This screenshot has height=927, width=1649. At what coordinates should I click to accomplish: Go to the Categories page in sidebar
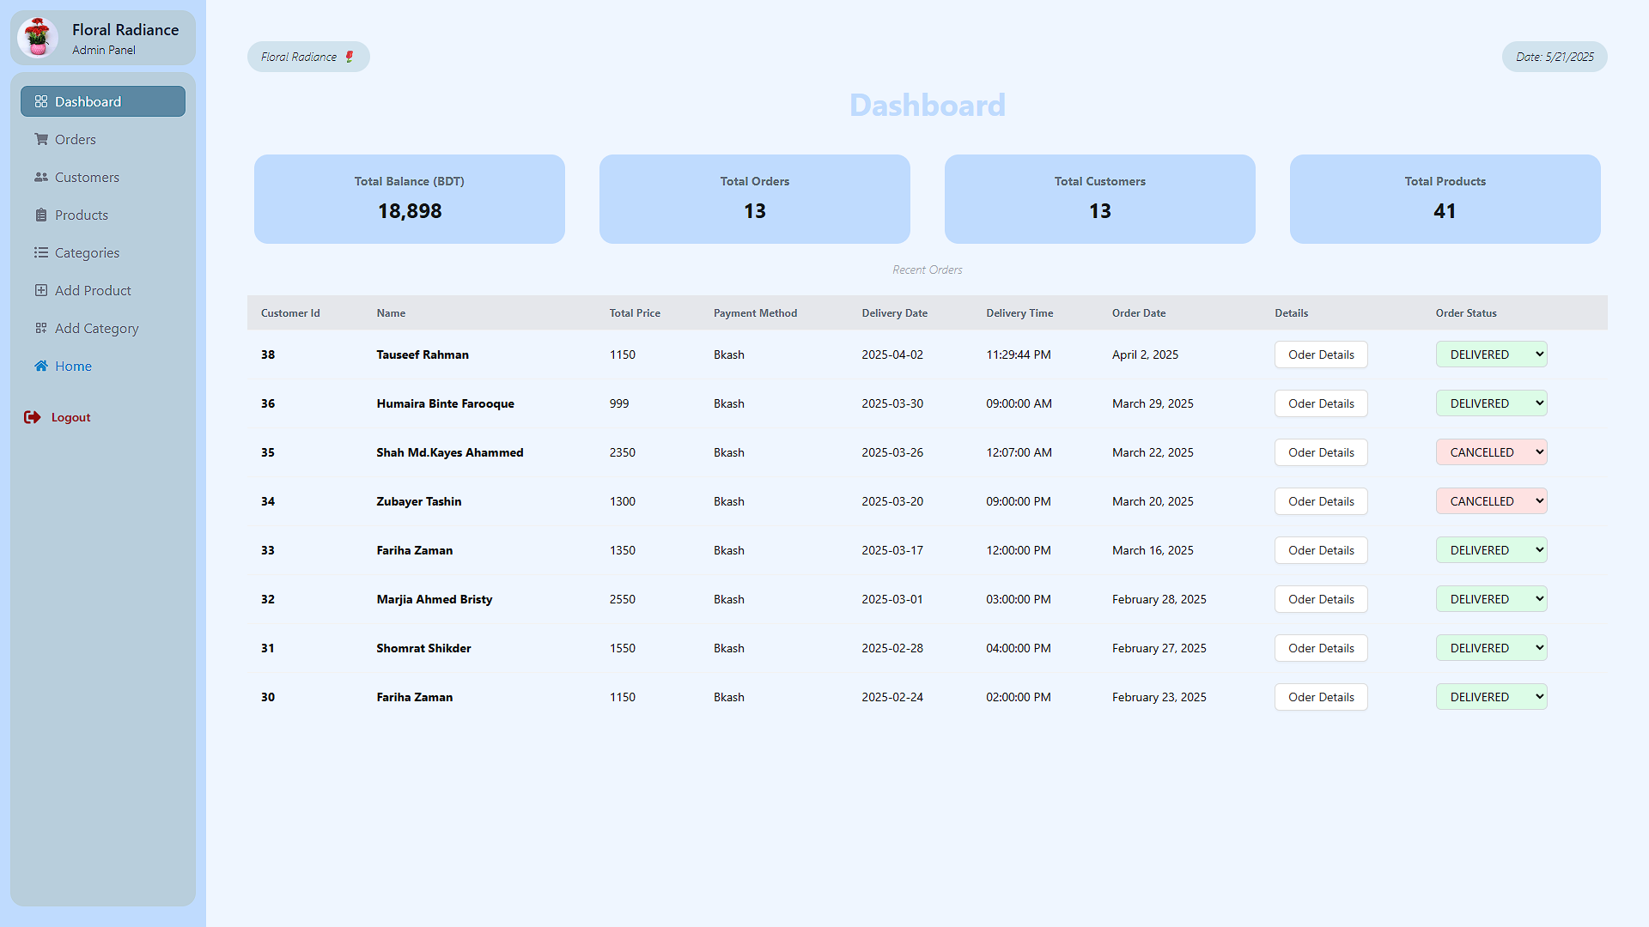click(87, 252)
